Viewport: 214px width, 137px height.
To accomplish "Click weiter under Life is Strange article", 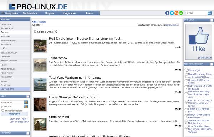I will point(179,109).
